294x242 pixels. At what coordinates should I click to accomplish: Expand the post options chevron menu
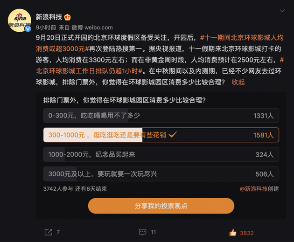pos(281,9)
